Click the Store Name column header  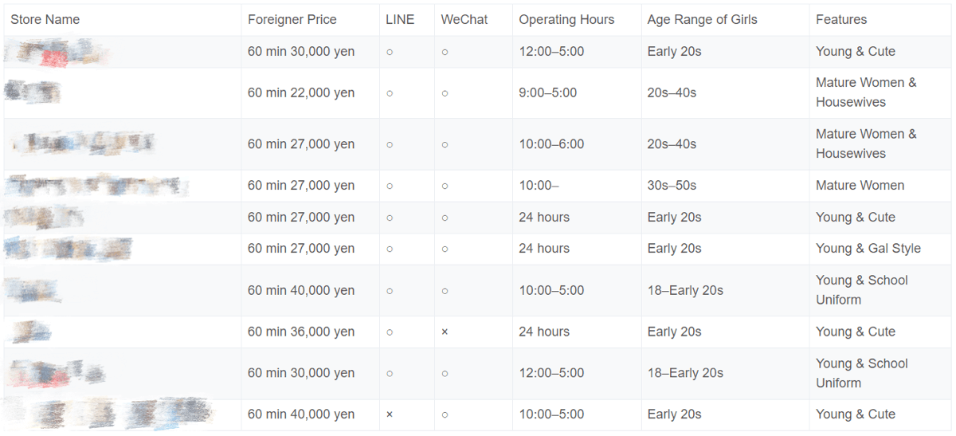point(45,19)
